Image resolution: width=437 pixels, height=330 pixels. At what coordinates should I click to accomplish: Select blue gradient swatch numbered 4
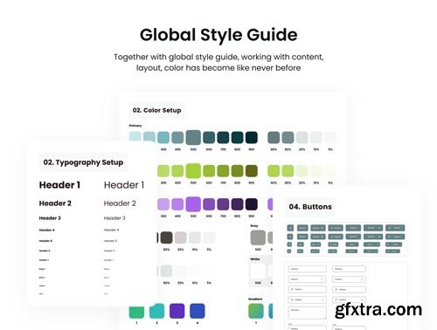[198, 311]
